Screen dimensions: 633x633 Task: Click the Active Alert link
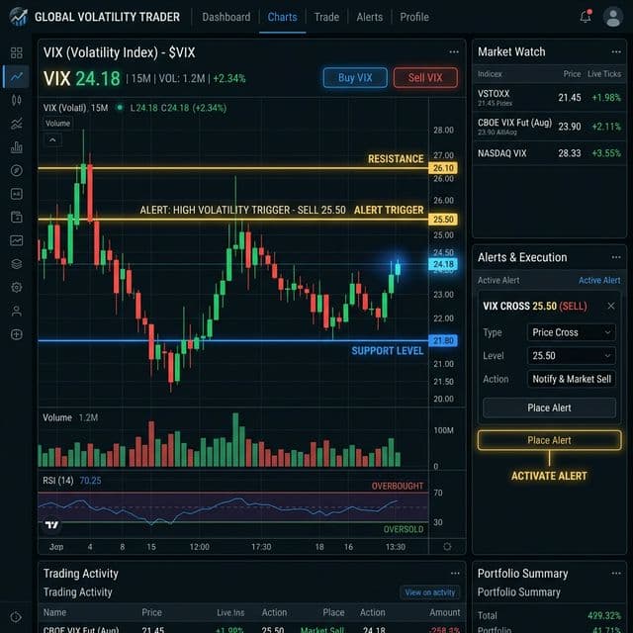pos(599,280)
